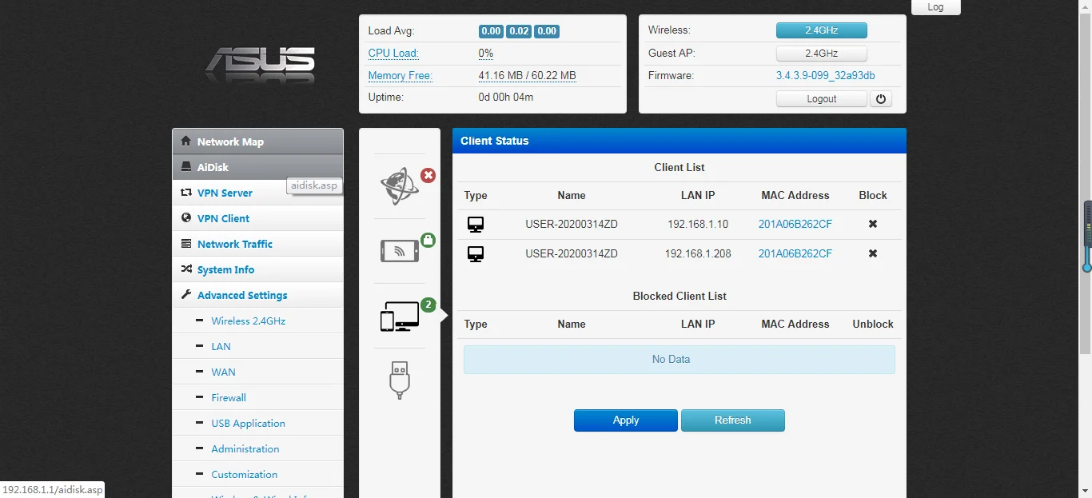This screenshot has height=498, width=1092.
Task: Click the Refresh button
Action: 733,420
